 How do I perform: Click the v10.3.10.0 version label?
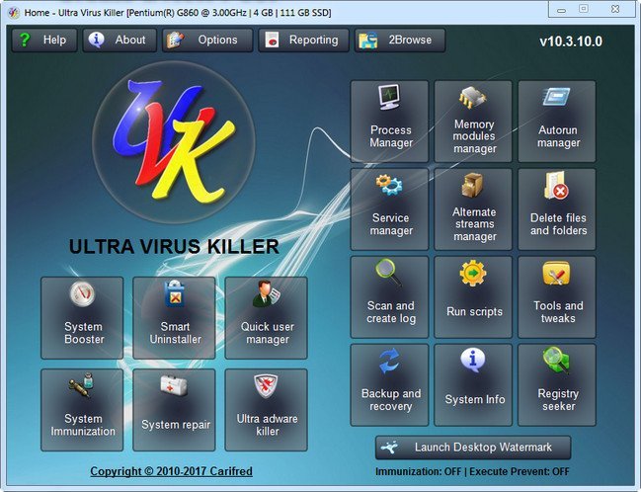pyautogui.click(x=571, y=41)
